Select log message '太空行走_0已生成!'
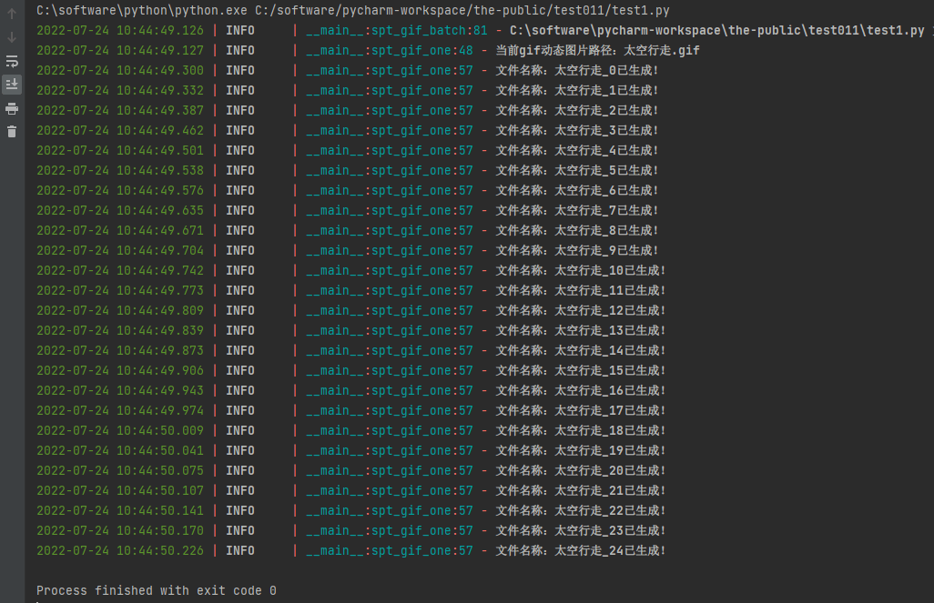The height and width of the screenshot is (603, 934). [x=606, y=70]
